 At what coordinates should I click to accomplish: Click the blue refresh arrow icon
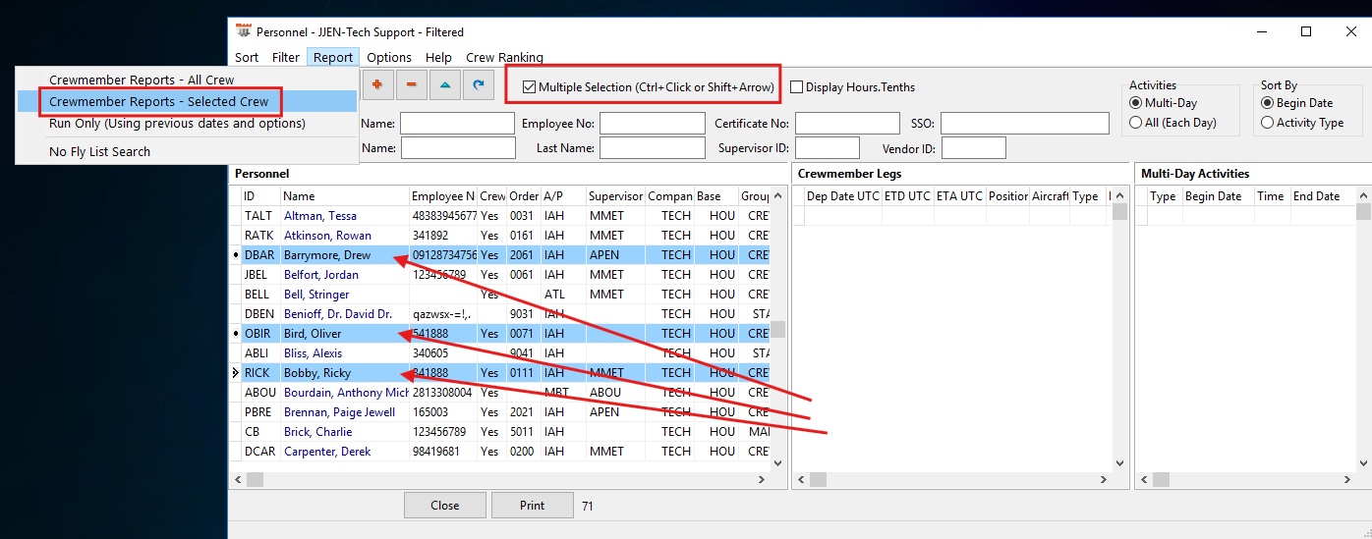[x=478, y=85]
